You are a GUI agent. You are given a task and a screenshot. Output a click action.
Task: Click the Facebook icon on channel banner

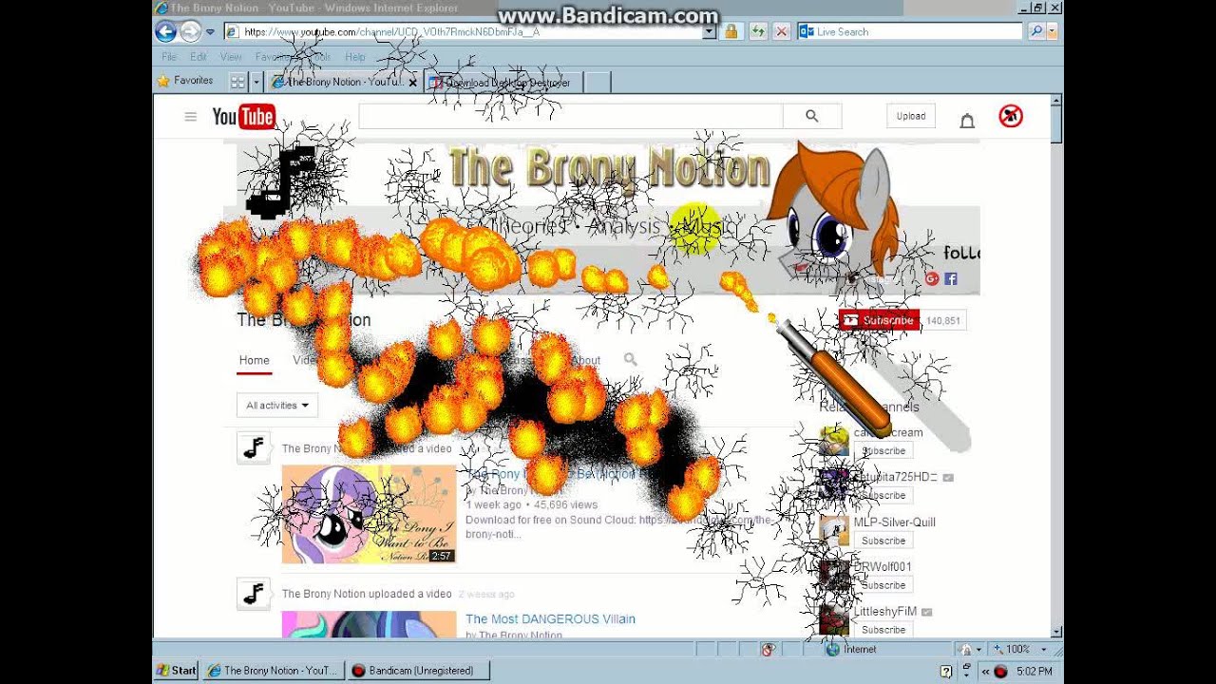tap(950, 278)
